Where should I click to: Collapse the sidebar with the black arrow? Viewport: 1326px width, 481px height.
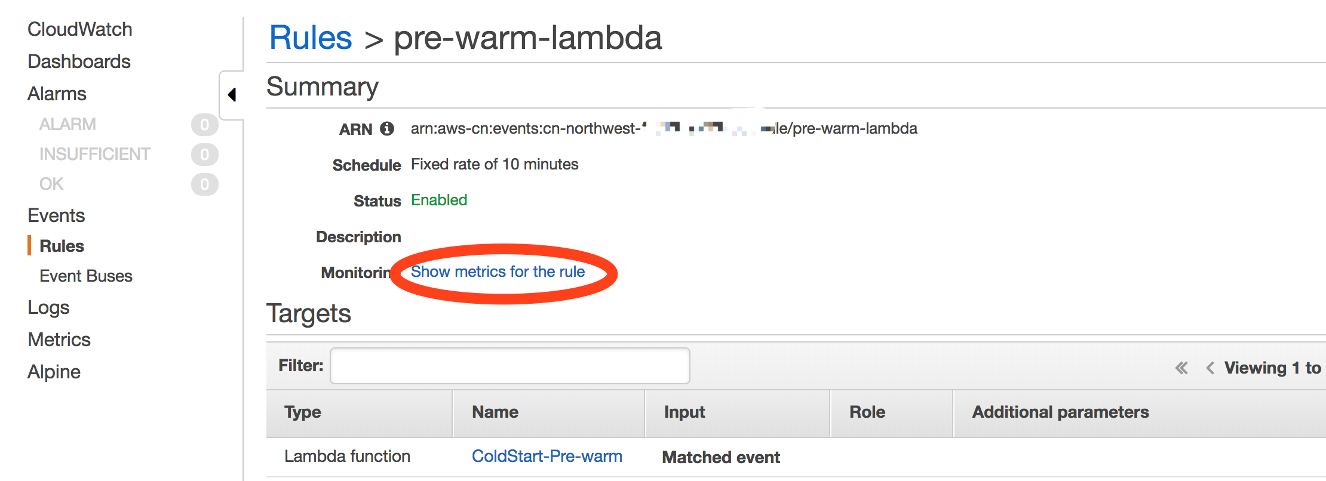(x=232, y=95)
